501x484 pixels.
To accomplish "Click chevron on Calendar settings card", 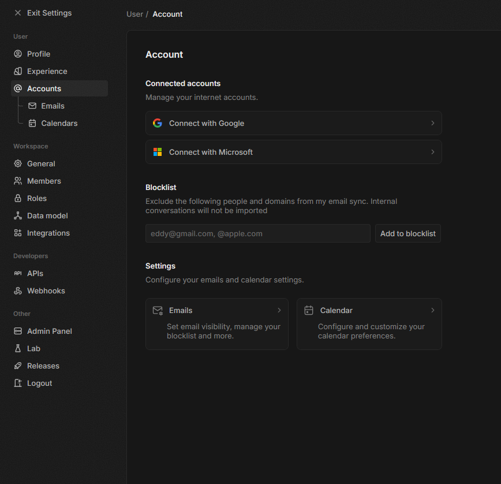I will pyautogui.click(x=433, y=310).
